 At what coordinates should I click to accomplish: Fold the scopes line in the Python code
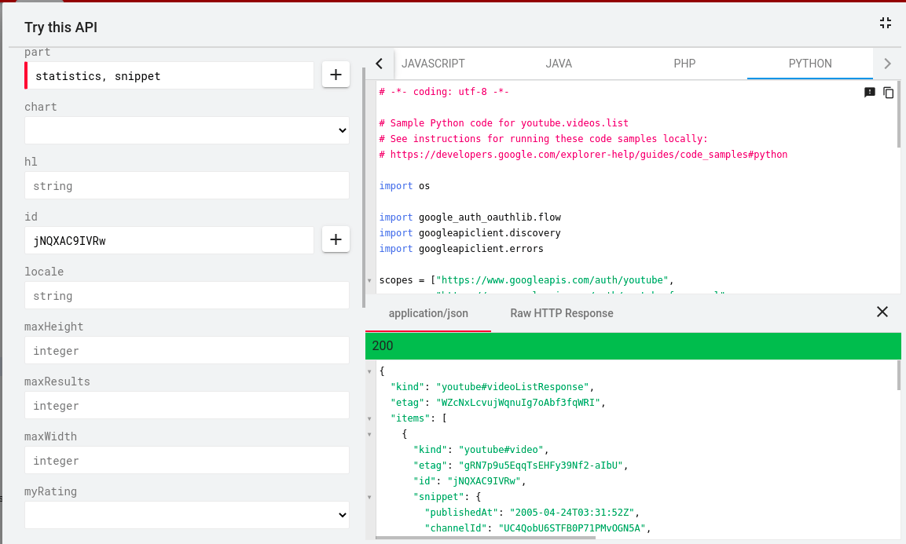370,281
